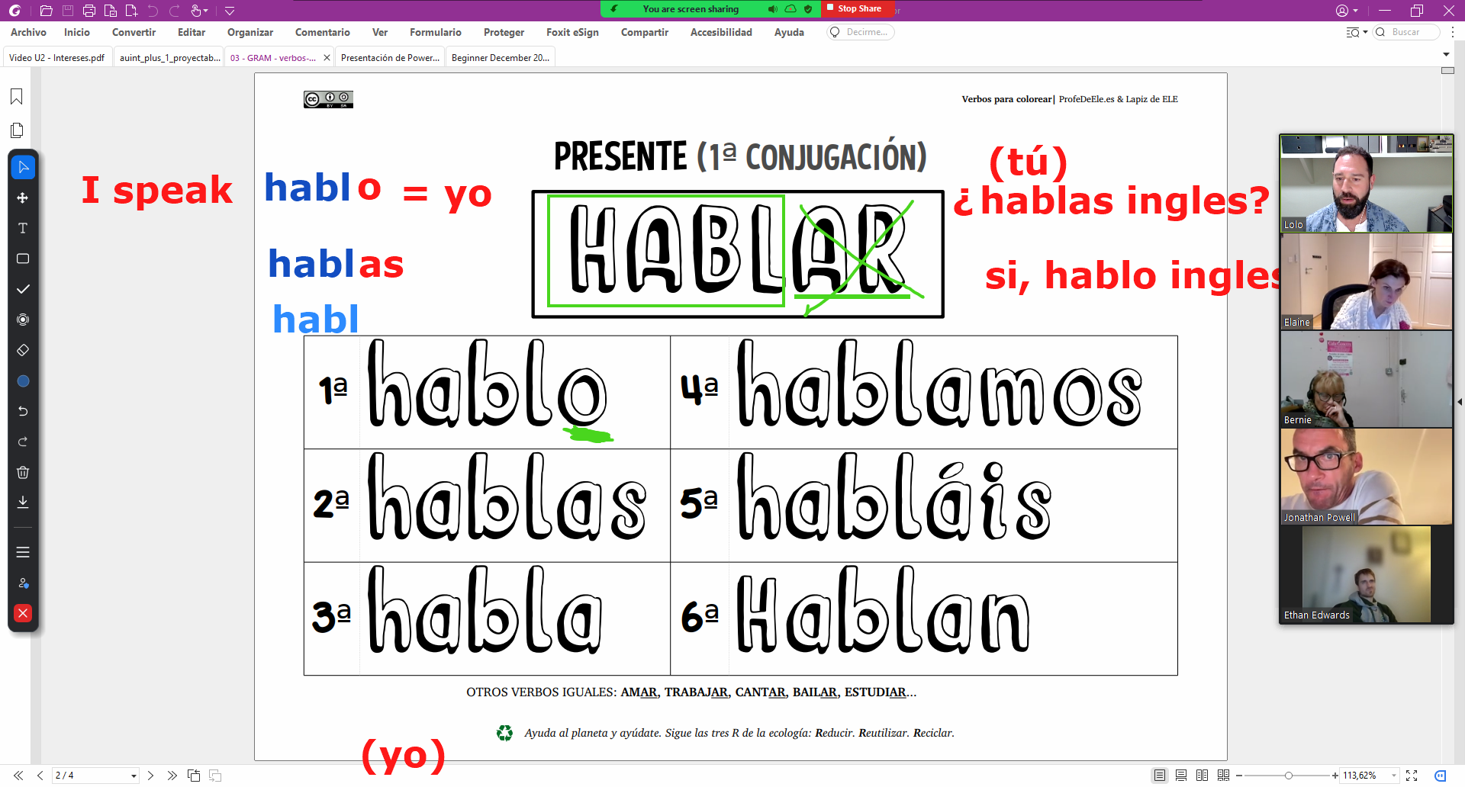Open the search options dropdown beside Buscar
Viewport: 1465px width, 787px height.
point(1357,32)
